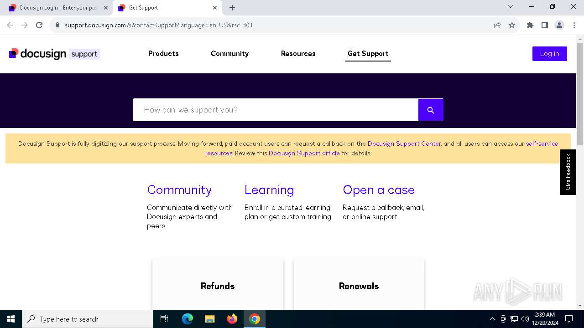
Task: Select Get Support in the navigation
Action: pyautogui.click(x=368, y=54)
